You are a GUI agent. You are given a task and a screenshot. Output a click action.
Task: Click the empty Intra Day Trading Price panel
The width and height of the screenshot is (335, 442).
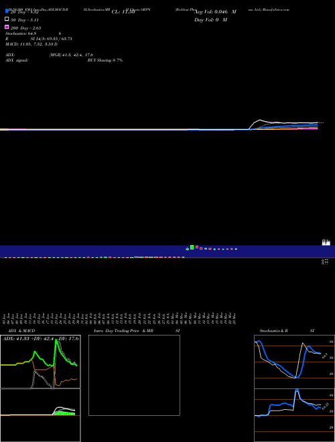point(134,375)
